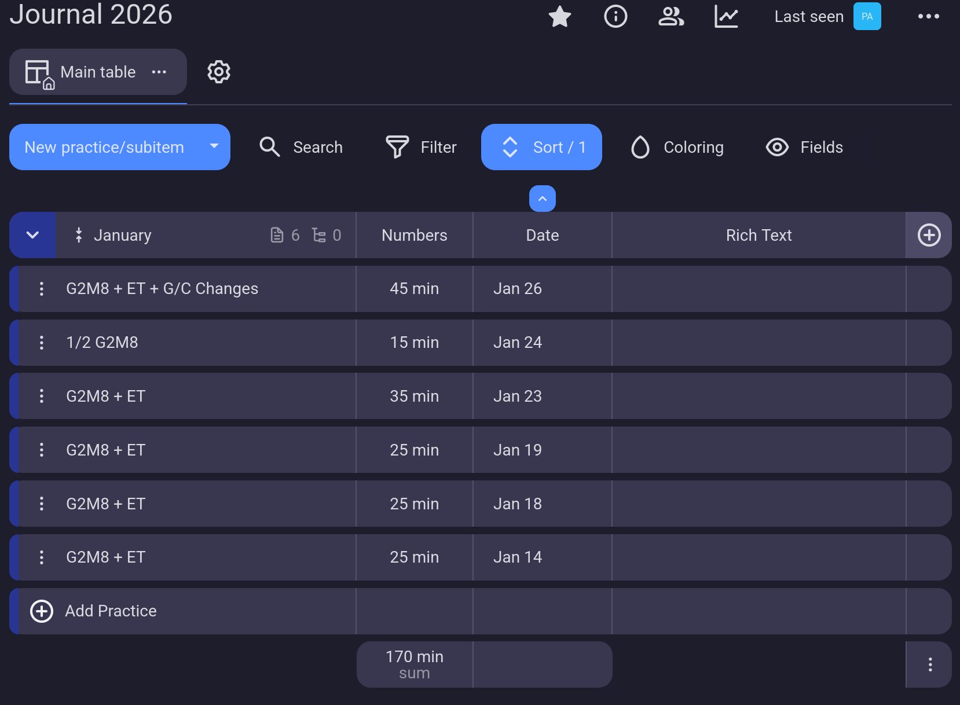Image resolution: width=960 pixels, height=705 pixels.
Task: Open row menu for 1/2 G2M8
Action: (42, 343)
